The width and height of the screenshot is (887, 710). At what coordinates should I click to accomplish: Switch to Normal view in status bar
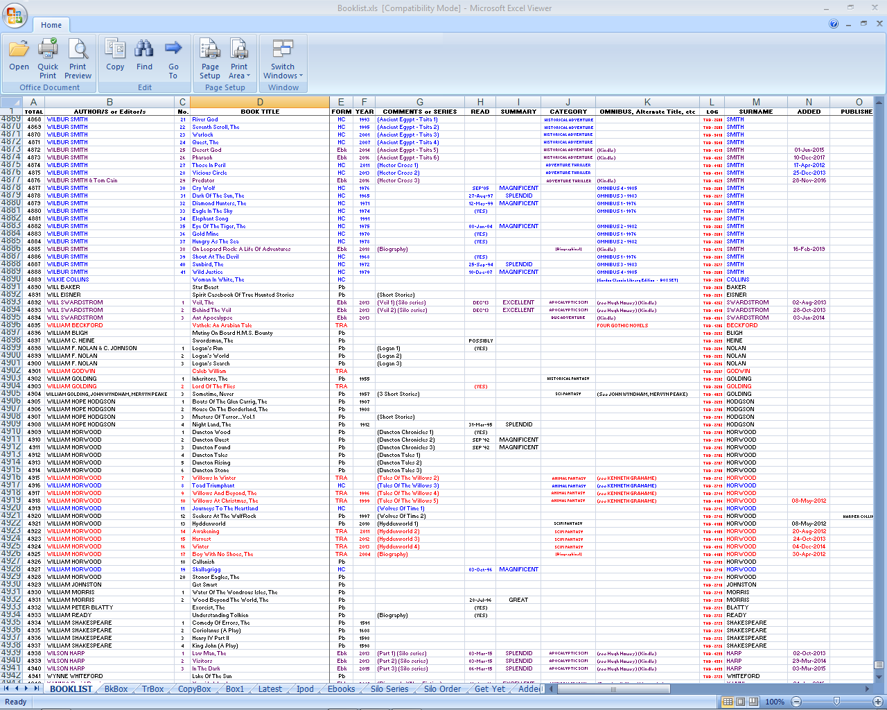[728, 702]
